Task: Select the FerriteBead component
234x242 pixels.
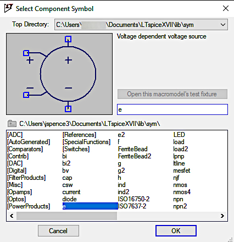Action: click(133, 149)
